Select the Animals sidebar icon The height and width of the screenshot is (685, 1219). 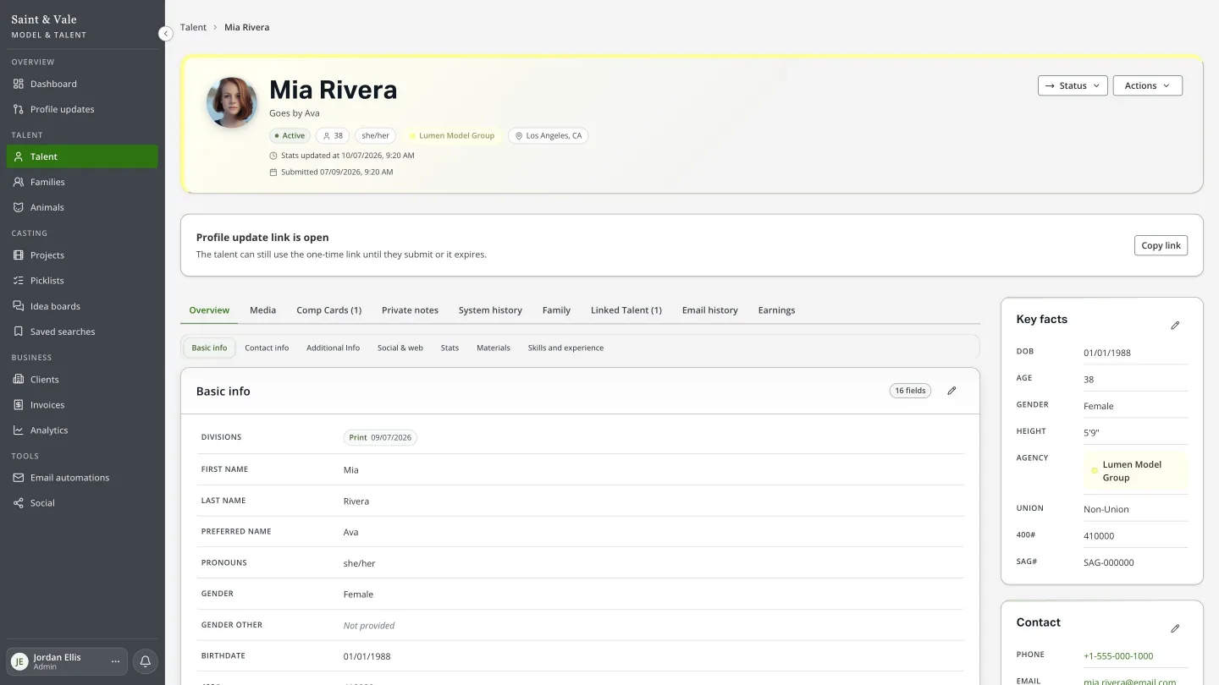(19, 207)
